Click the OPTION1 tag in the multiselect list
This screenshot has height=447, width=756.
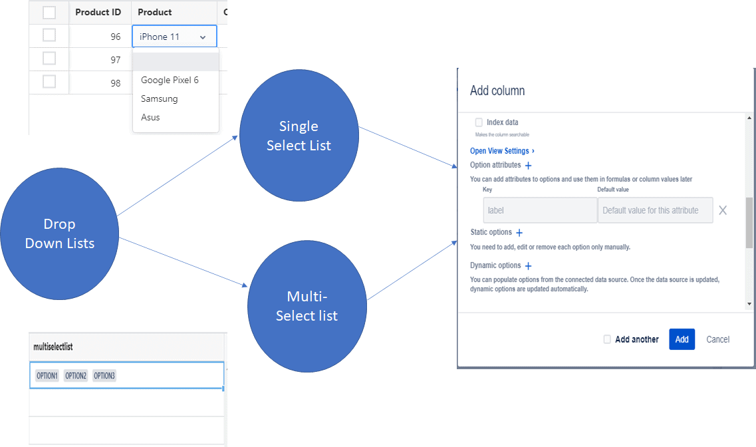coord(47,375)
